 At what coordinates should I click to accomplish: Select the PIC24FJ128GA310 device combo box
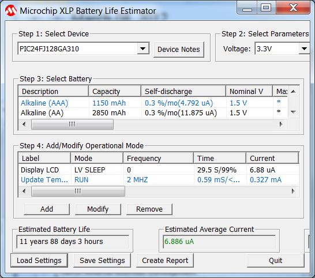coord(84,48)
